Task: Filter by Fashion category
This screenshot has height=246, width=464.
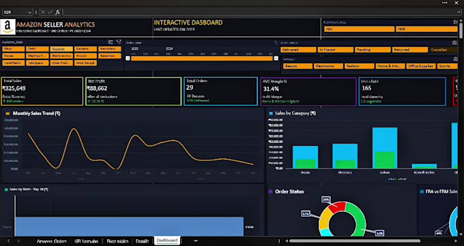Action: pyautogui.click(x=359, y=66)
